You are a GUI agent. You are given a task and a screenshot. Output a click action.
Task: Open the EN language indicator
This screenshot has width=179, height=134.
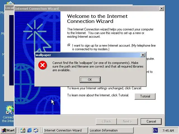click(155, 130)
